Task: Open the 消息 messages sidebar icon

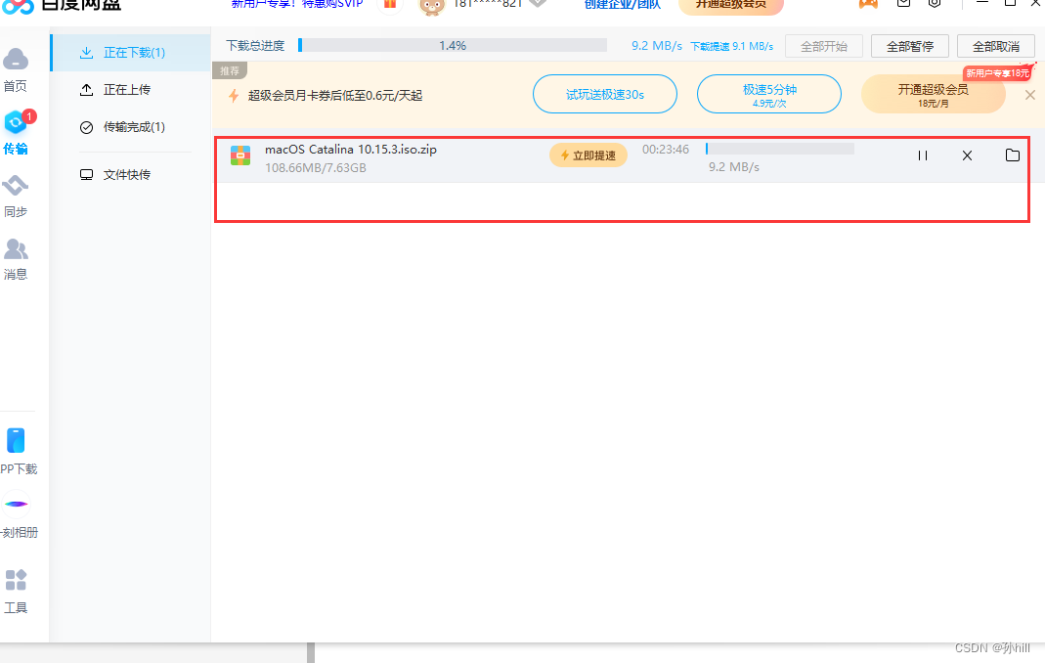Action: tap(16, 249)
